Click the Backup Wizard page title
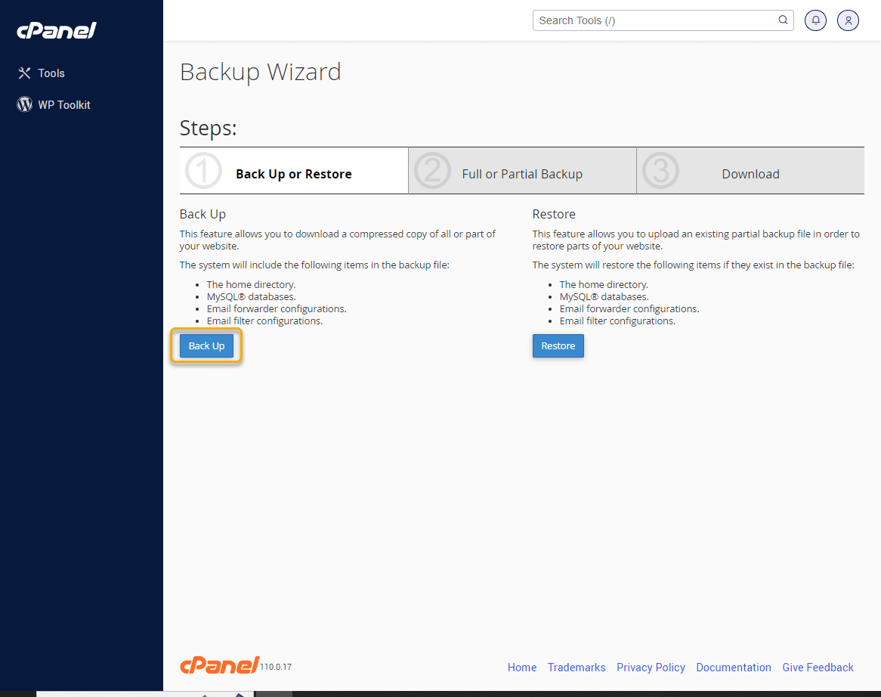881x697 pixels. 261,73
